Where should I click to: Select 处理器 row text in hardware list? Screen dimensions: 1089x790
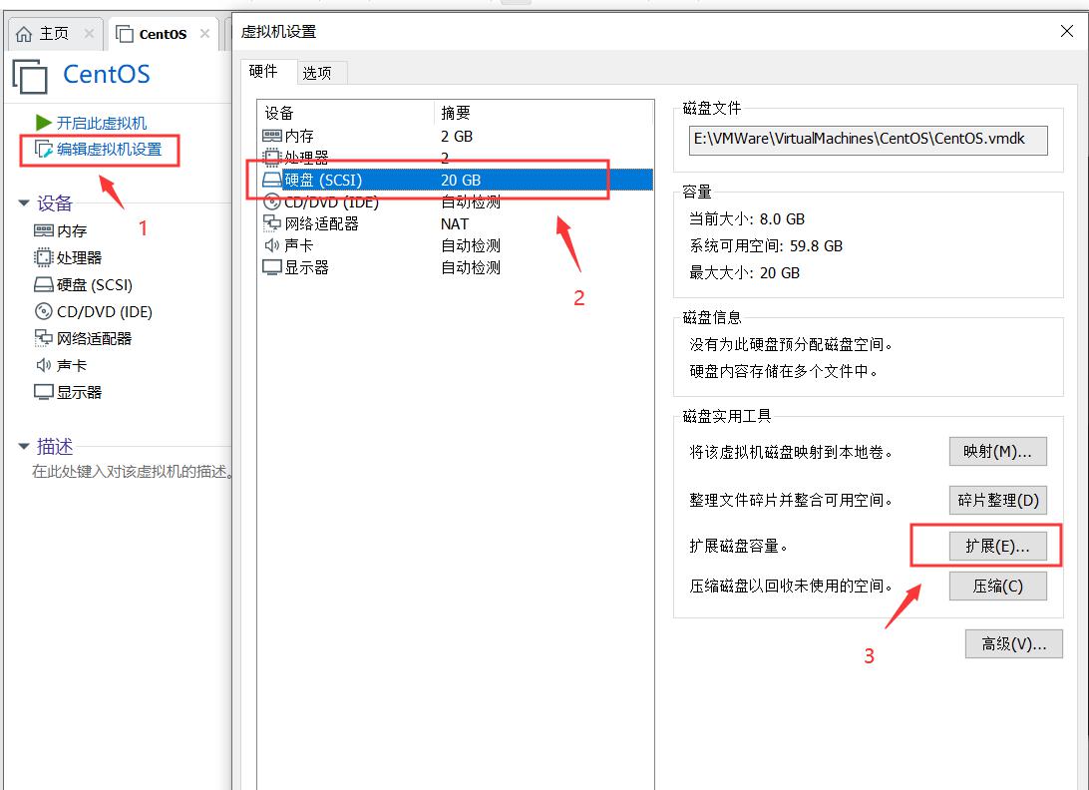306,158
